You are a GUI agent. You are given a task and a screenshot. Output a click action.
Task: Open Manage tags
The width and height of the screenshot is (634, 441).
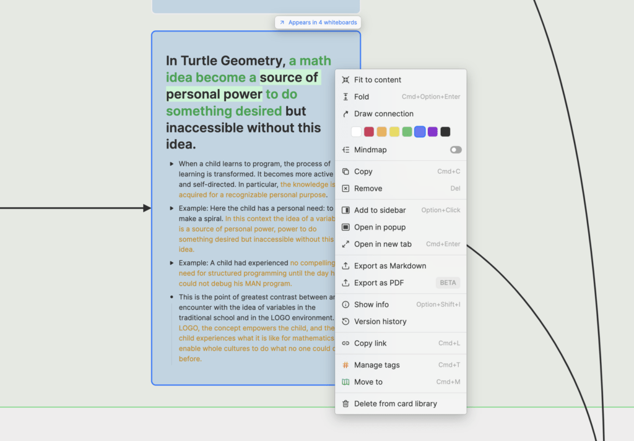[x=401, y=365]
